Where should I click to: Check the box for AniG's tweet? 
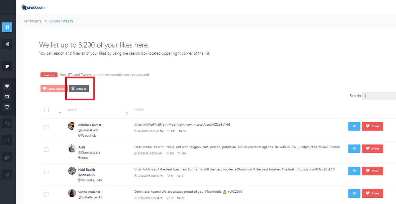point(46,150)
